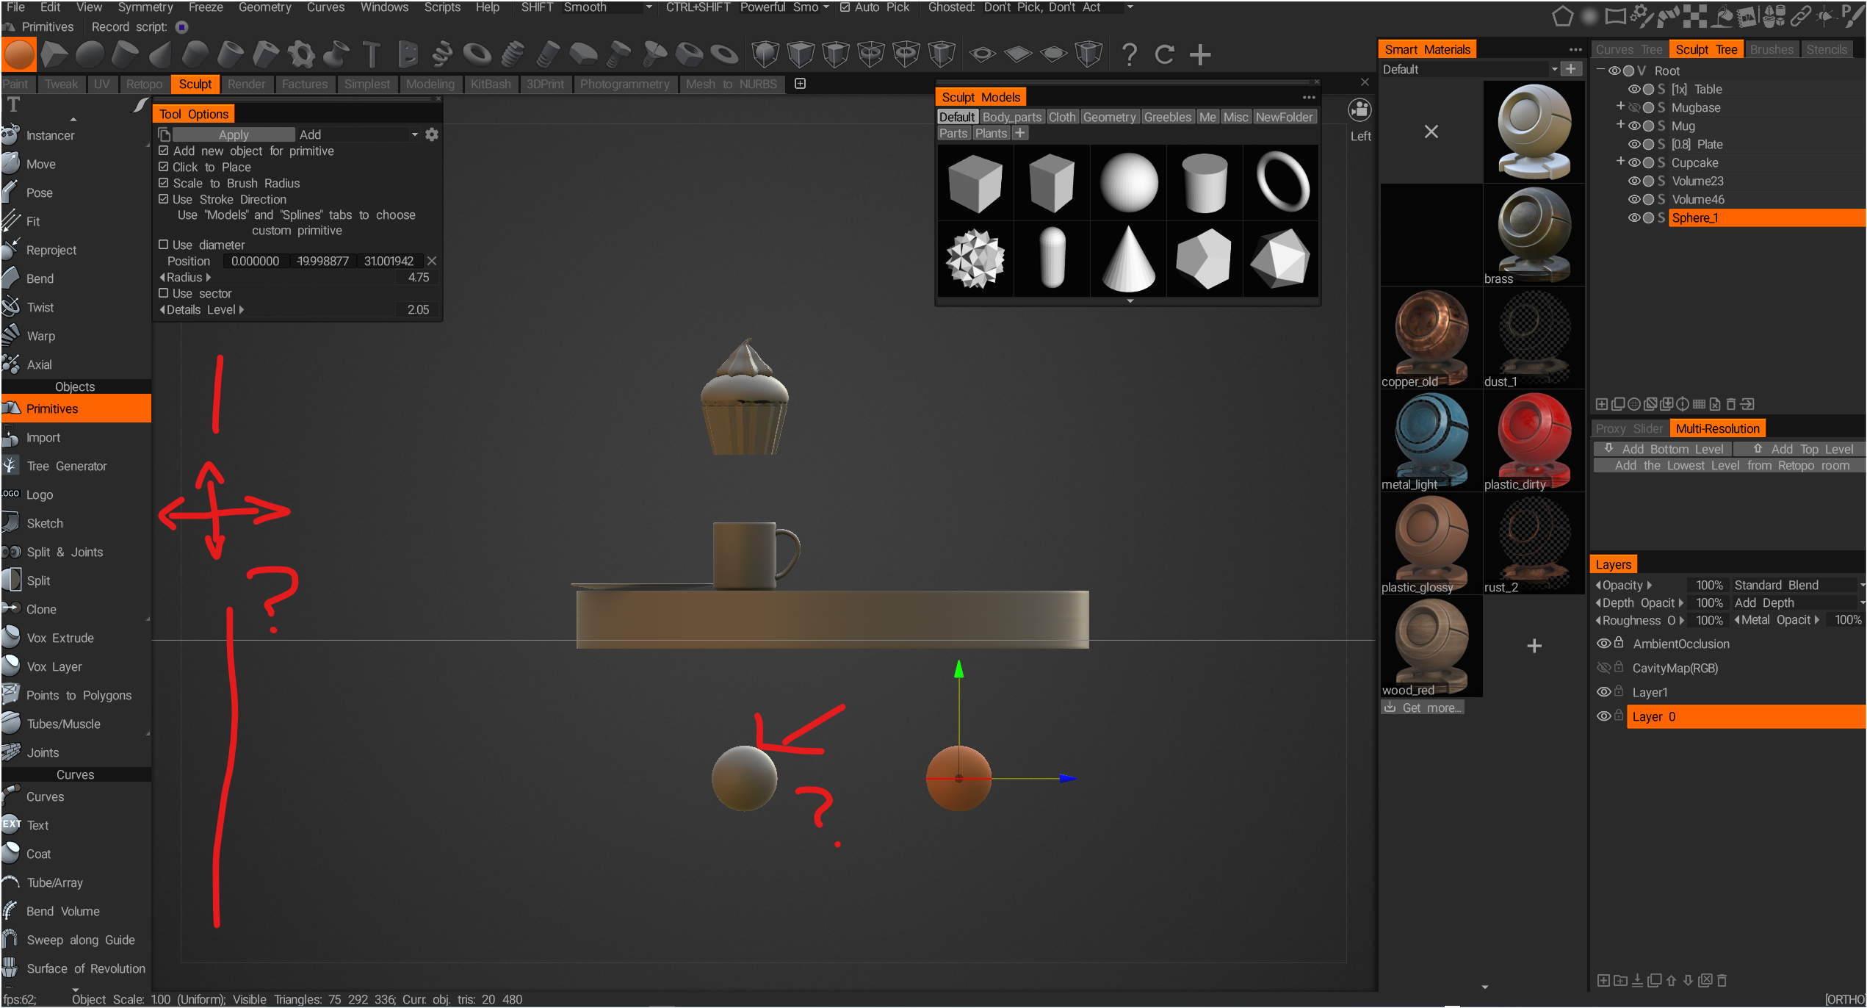
Task: Choose the spiky star model thumbnail
Action: [975, 259]
